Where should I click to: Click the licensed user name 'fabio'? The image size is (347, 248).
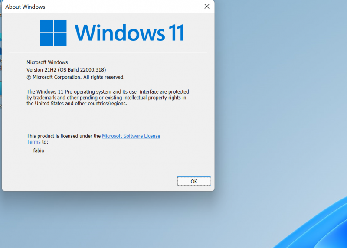[39, 150]
